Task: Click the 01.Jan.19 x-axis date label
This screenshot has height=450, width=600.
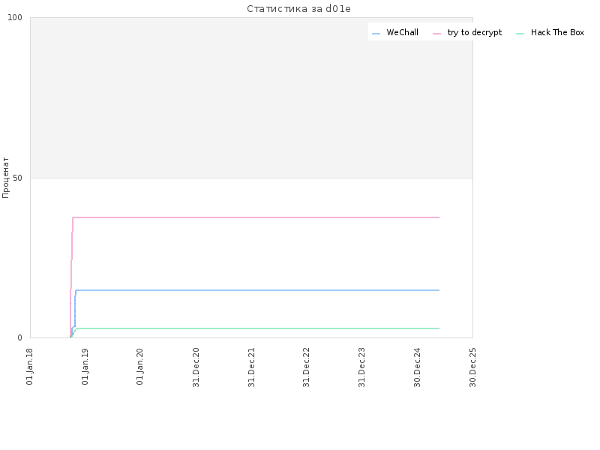Action: pyautogui.click(x=85, y=366)
